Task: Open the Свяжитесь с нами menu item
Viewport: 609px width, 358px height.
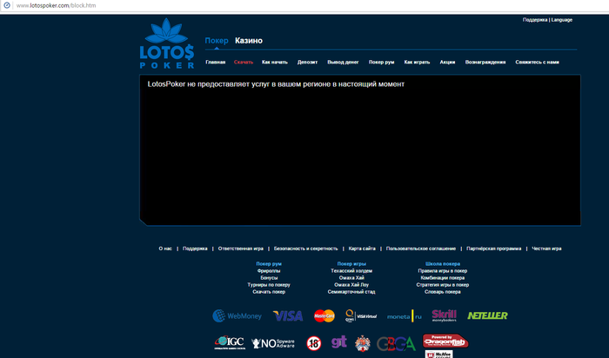Action: [537, 62]
